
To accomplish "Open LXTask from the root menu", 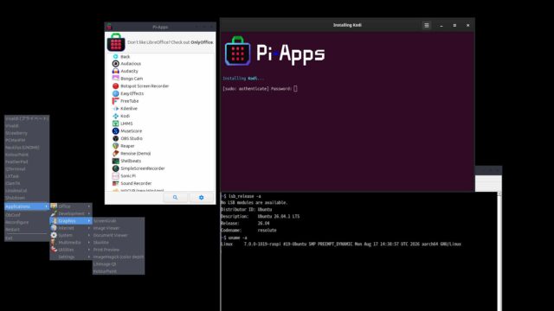I will pyautogui.click(x=27, y=176).
